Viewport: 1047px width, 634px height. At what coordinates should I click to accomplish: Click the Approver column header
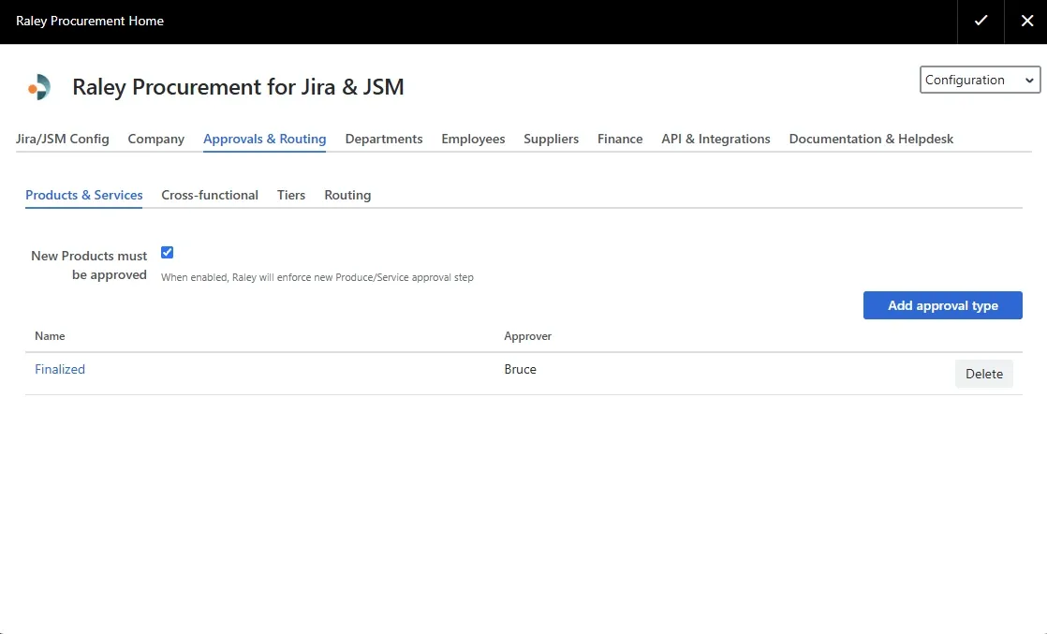point(527,336)
